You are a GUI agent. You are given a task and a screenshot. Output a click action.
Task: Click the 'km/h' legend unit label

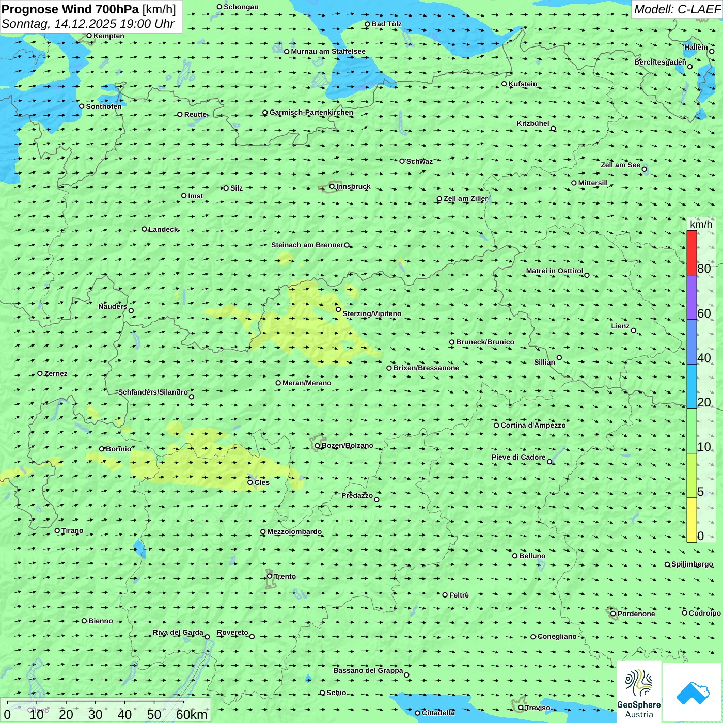pos(701,224)
